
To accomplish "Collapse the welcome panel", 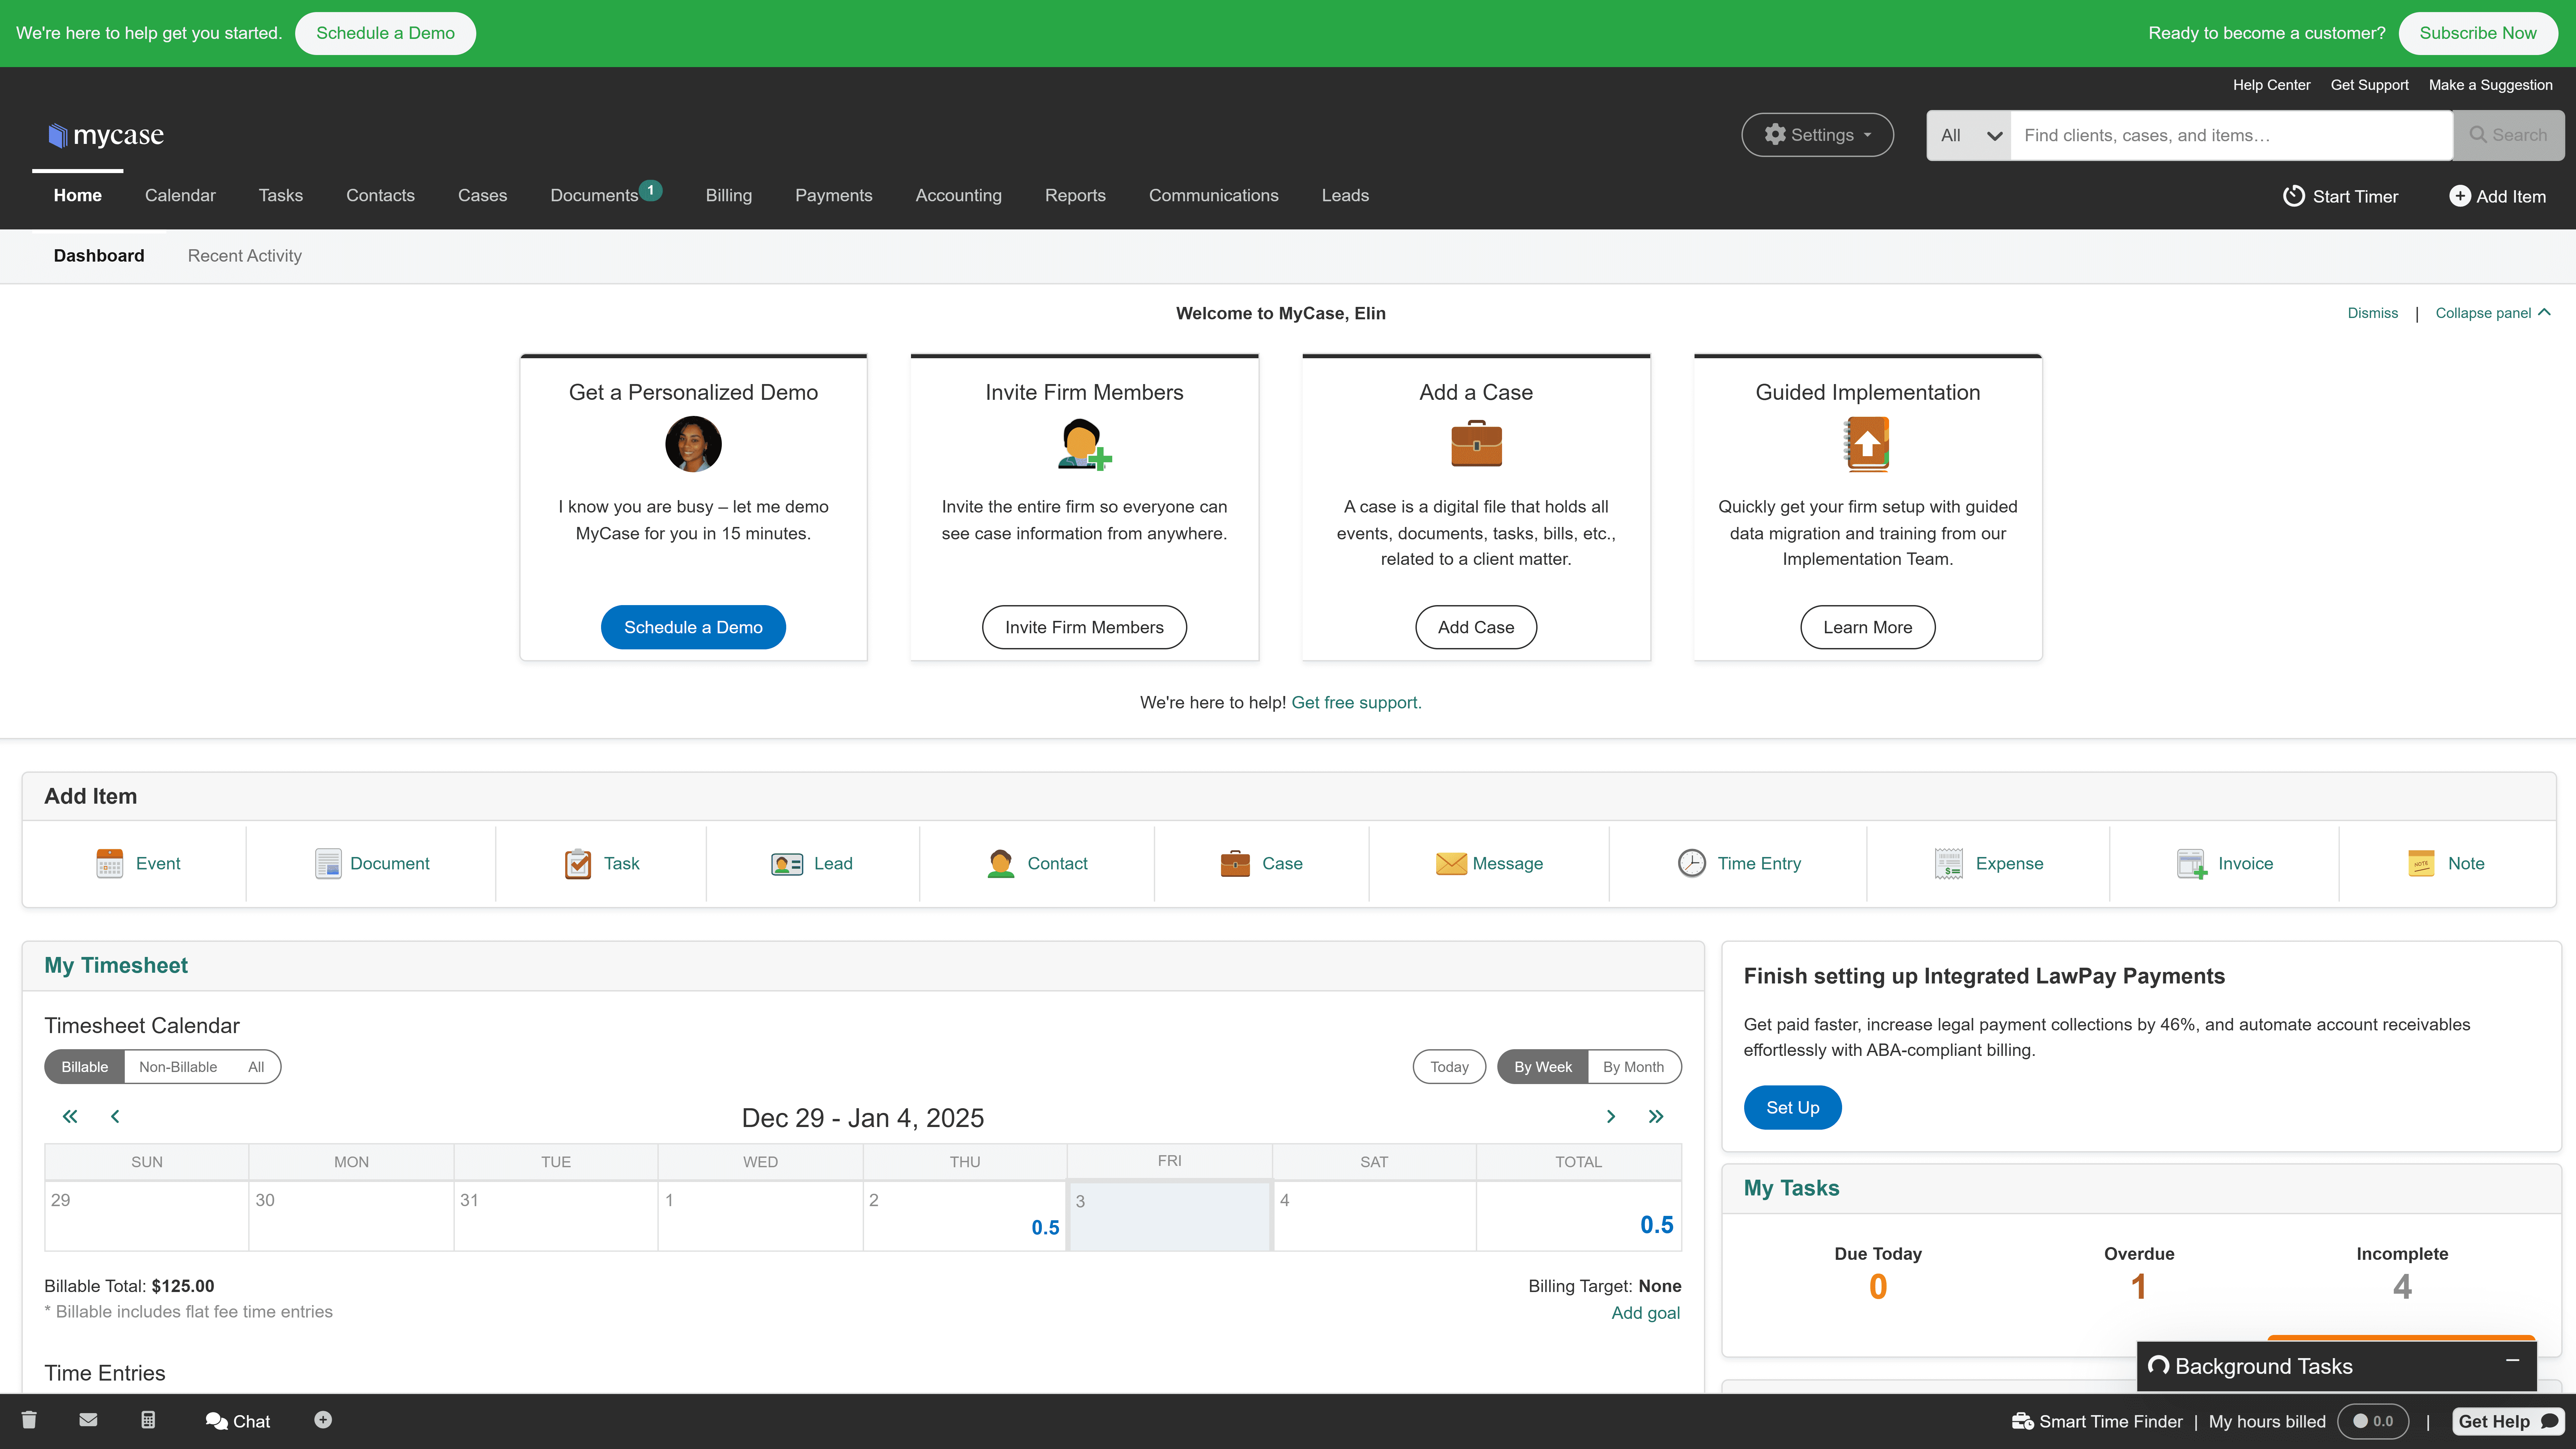I will (x=2493, y=313).
